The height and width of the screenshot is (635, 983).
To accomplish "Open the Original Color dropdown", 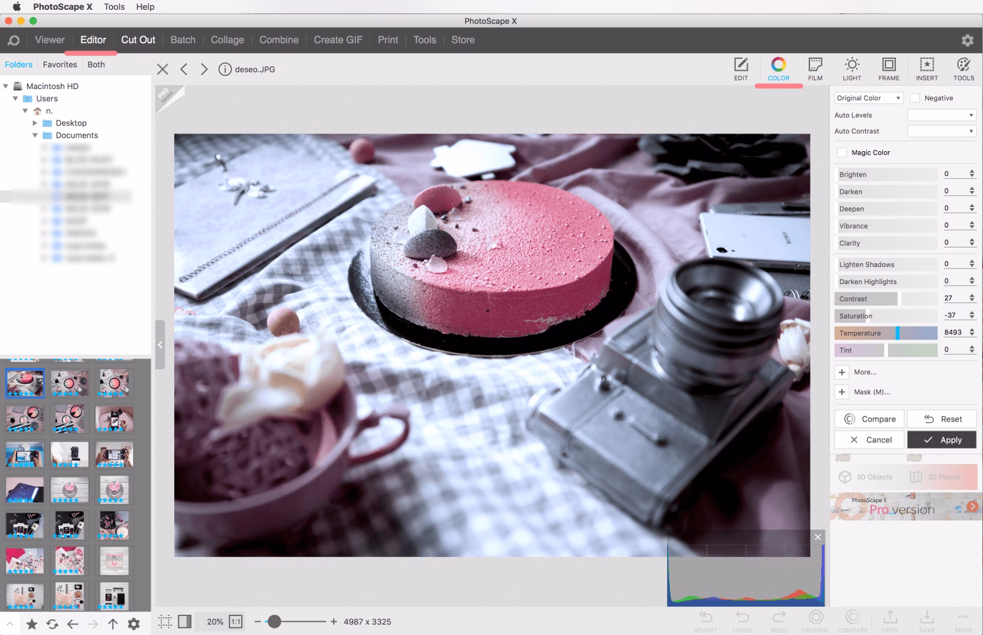I will [x=868, y=98].
